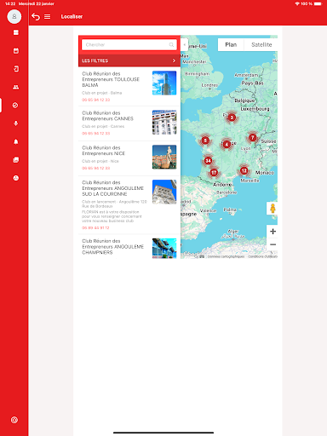Open the notifications bell icon
Viewport: 327px width, 436px height.
(16, 141)
